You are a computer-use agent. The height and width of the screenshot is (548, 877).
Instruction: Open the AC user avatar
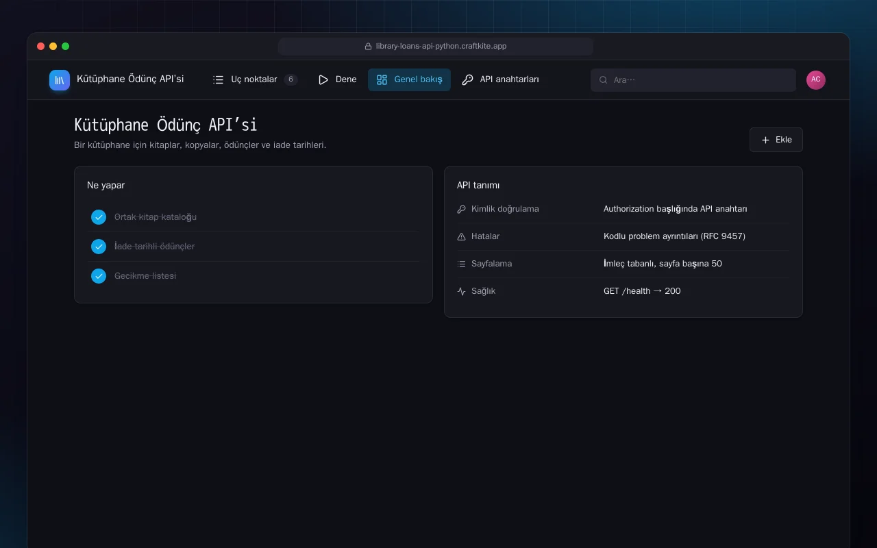coord(816,79)
